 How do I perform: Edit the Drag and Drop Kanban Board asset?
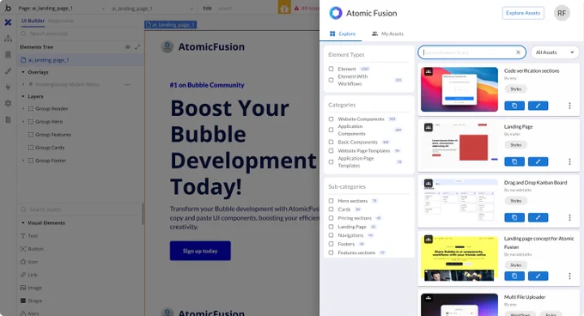point(538,217)
